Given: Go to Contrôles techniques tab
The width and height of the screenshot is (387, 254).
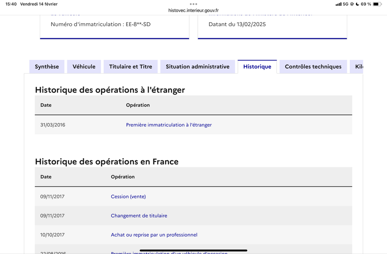Looking at the screenshot, I should [313, 67].
